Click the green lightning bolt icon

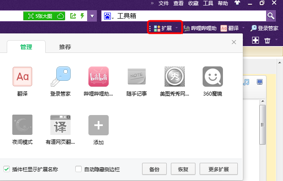point(82,16)
